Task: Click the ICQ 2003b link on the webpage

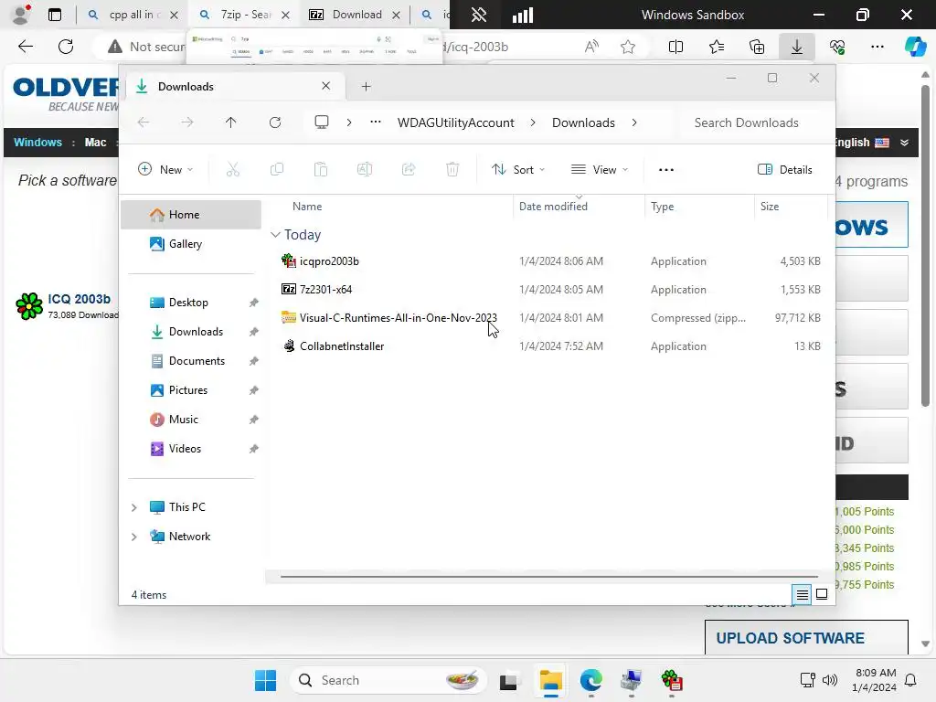Action: tap(79, 299)
